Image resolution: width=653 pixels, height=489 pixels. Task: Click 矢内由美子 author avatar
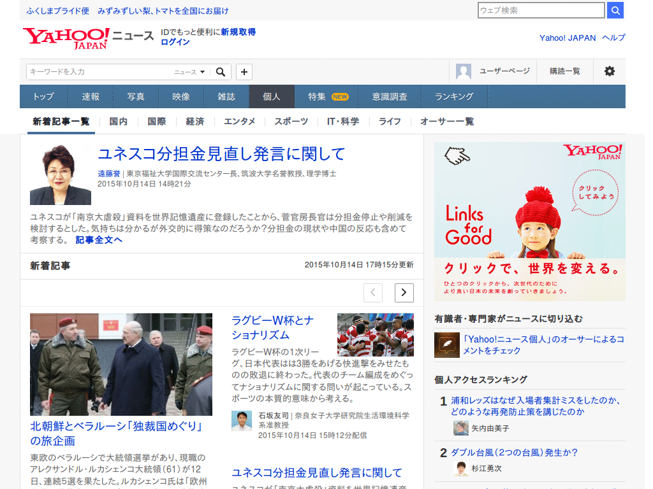click(460, 428)
